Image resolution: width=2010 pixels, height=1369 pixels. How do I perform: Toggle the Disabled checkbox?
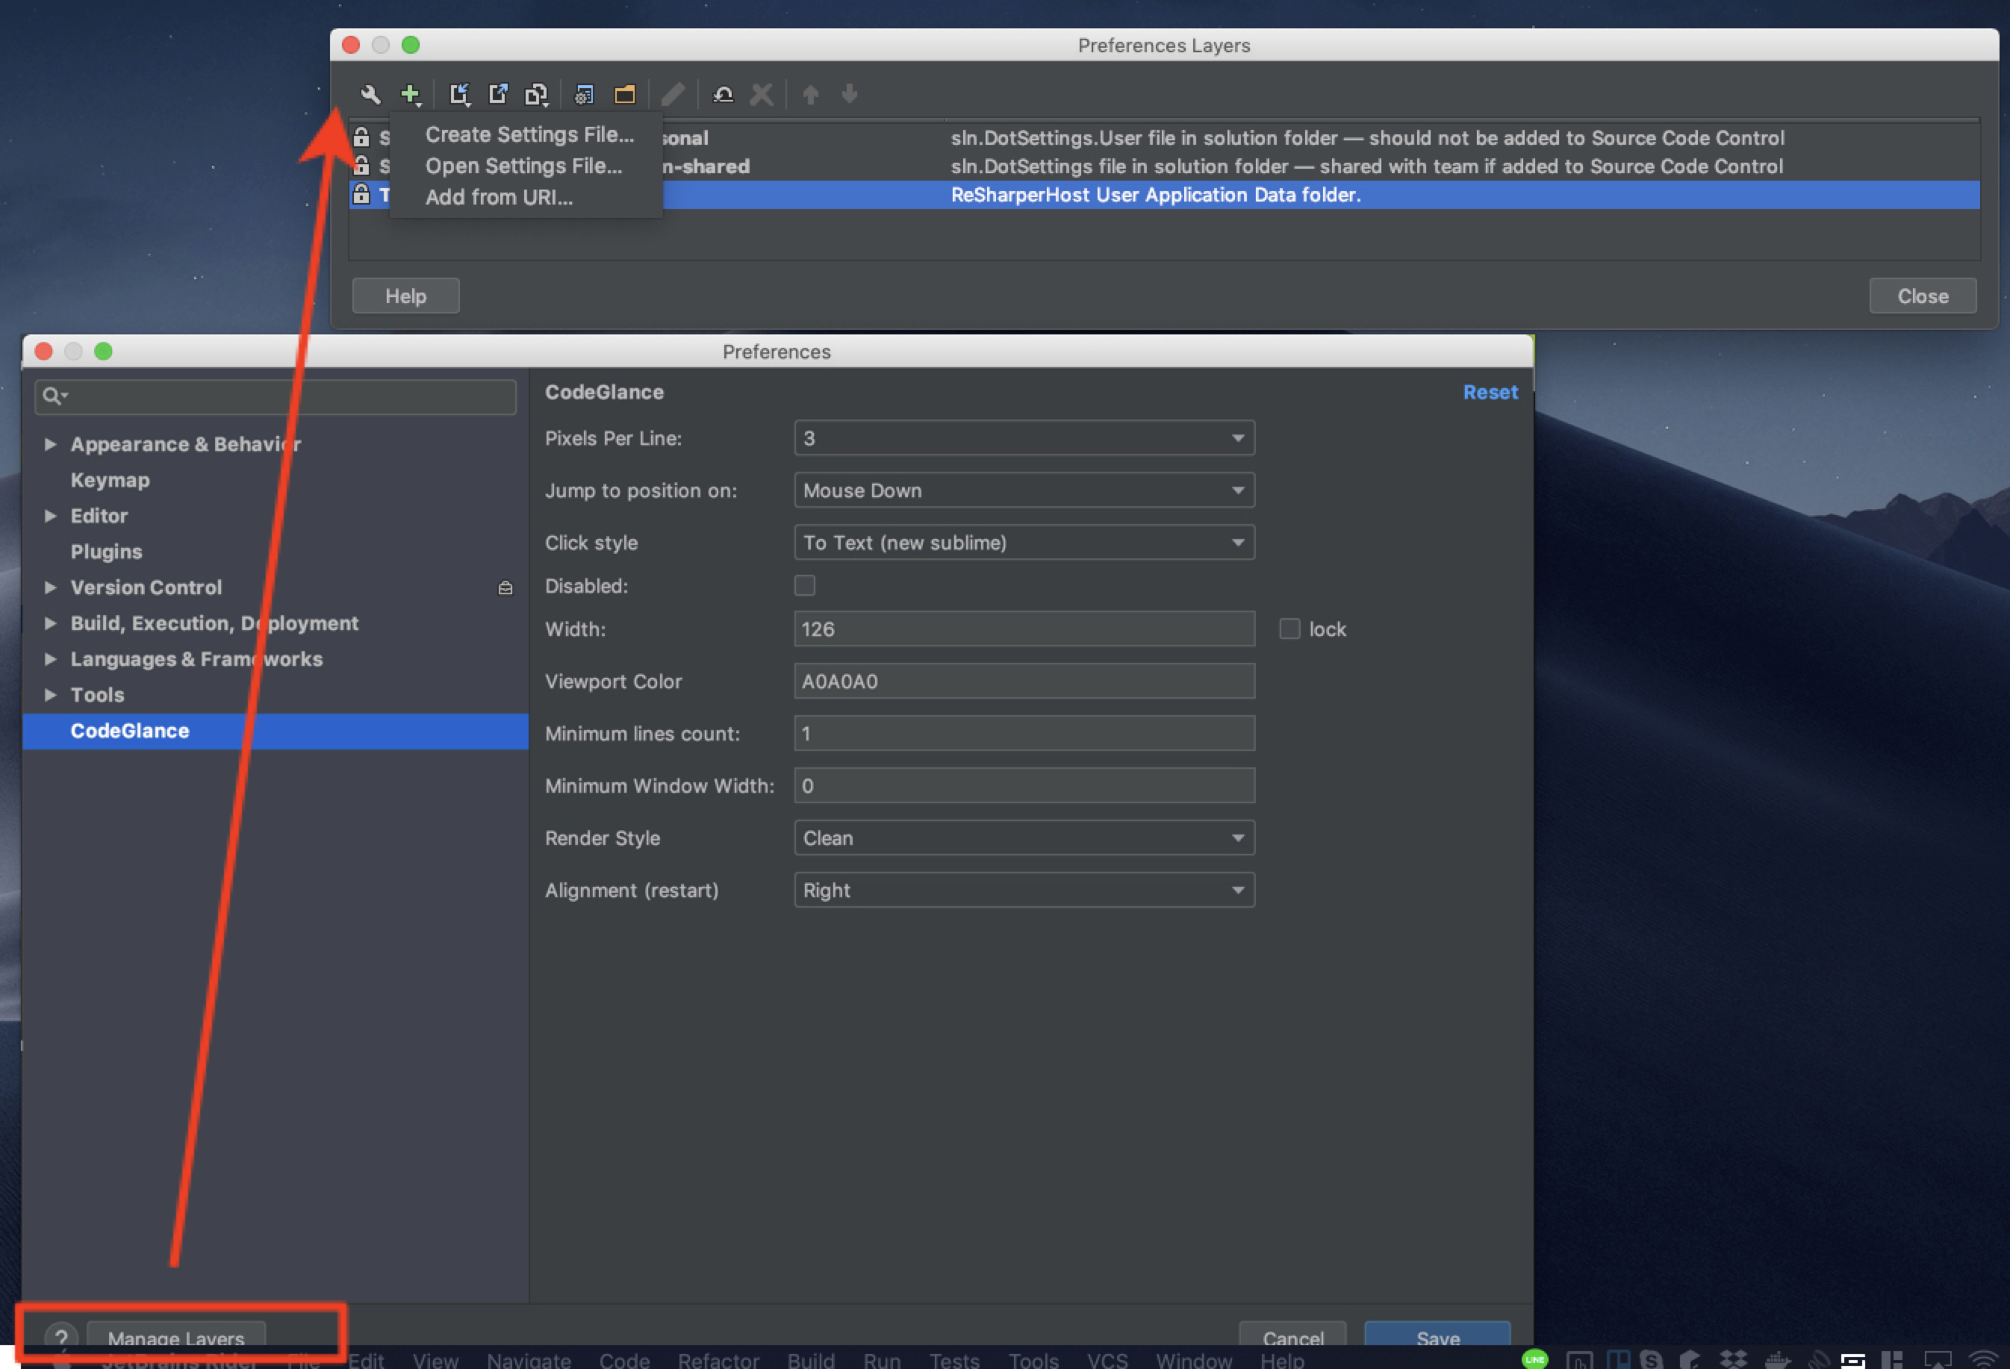click(804, 585)
